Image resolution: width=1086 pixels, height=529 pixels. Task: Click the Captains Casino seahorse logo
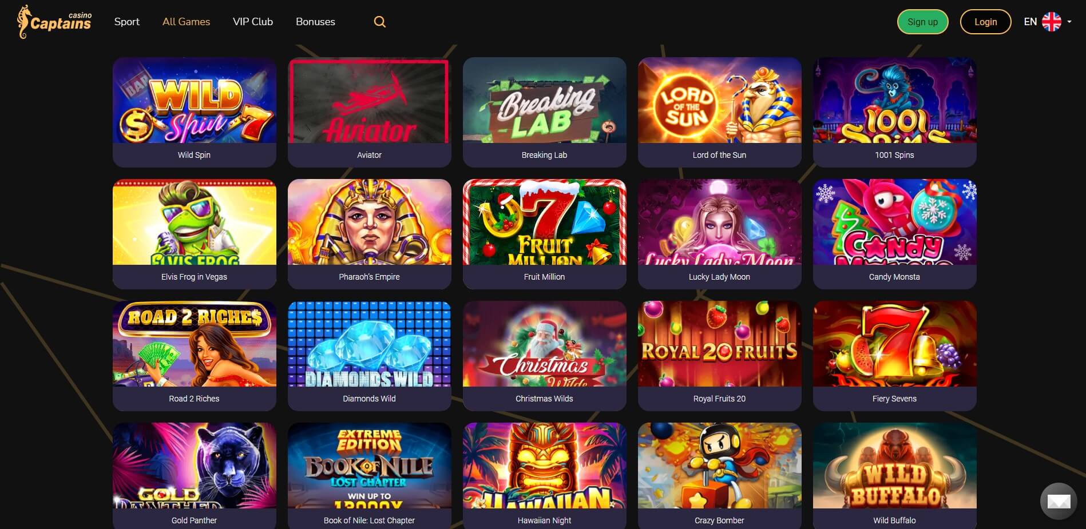pyautogui.click(x=54, y=22)
